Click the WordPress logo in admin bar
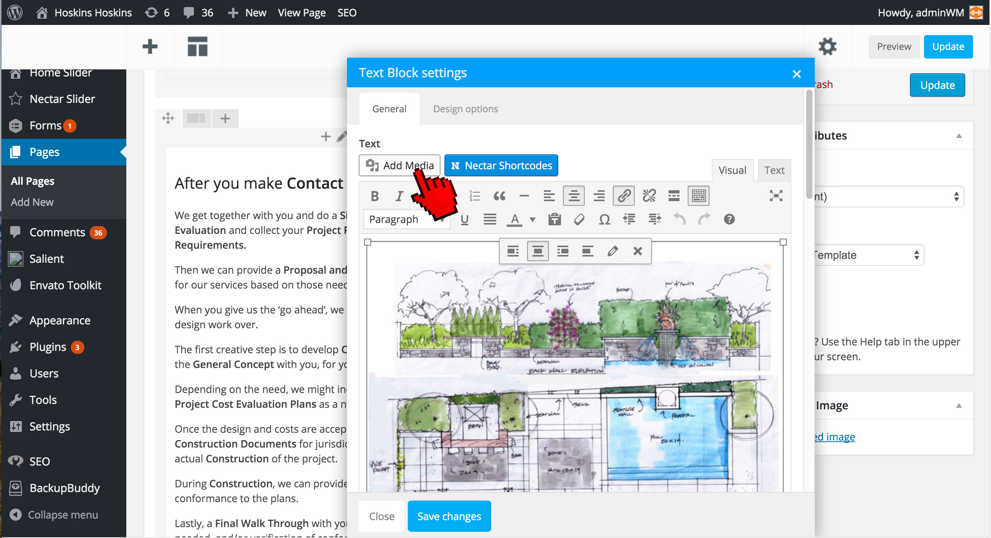This screenshot has height=538, width=991. coord(15,12)
